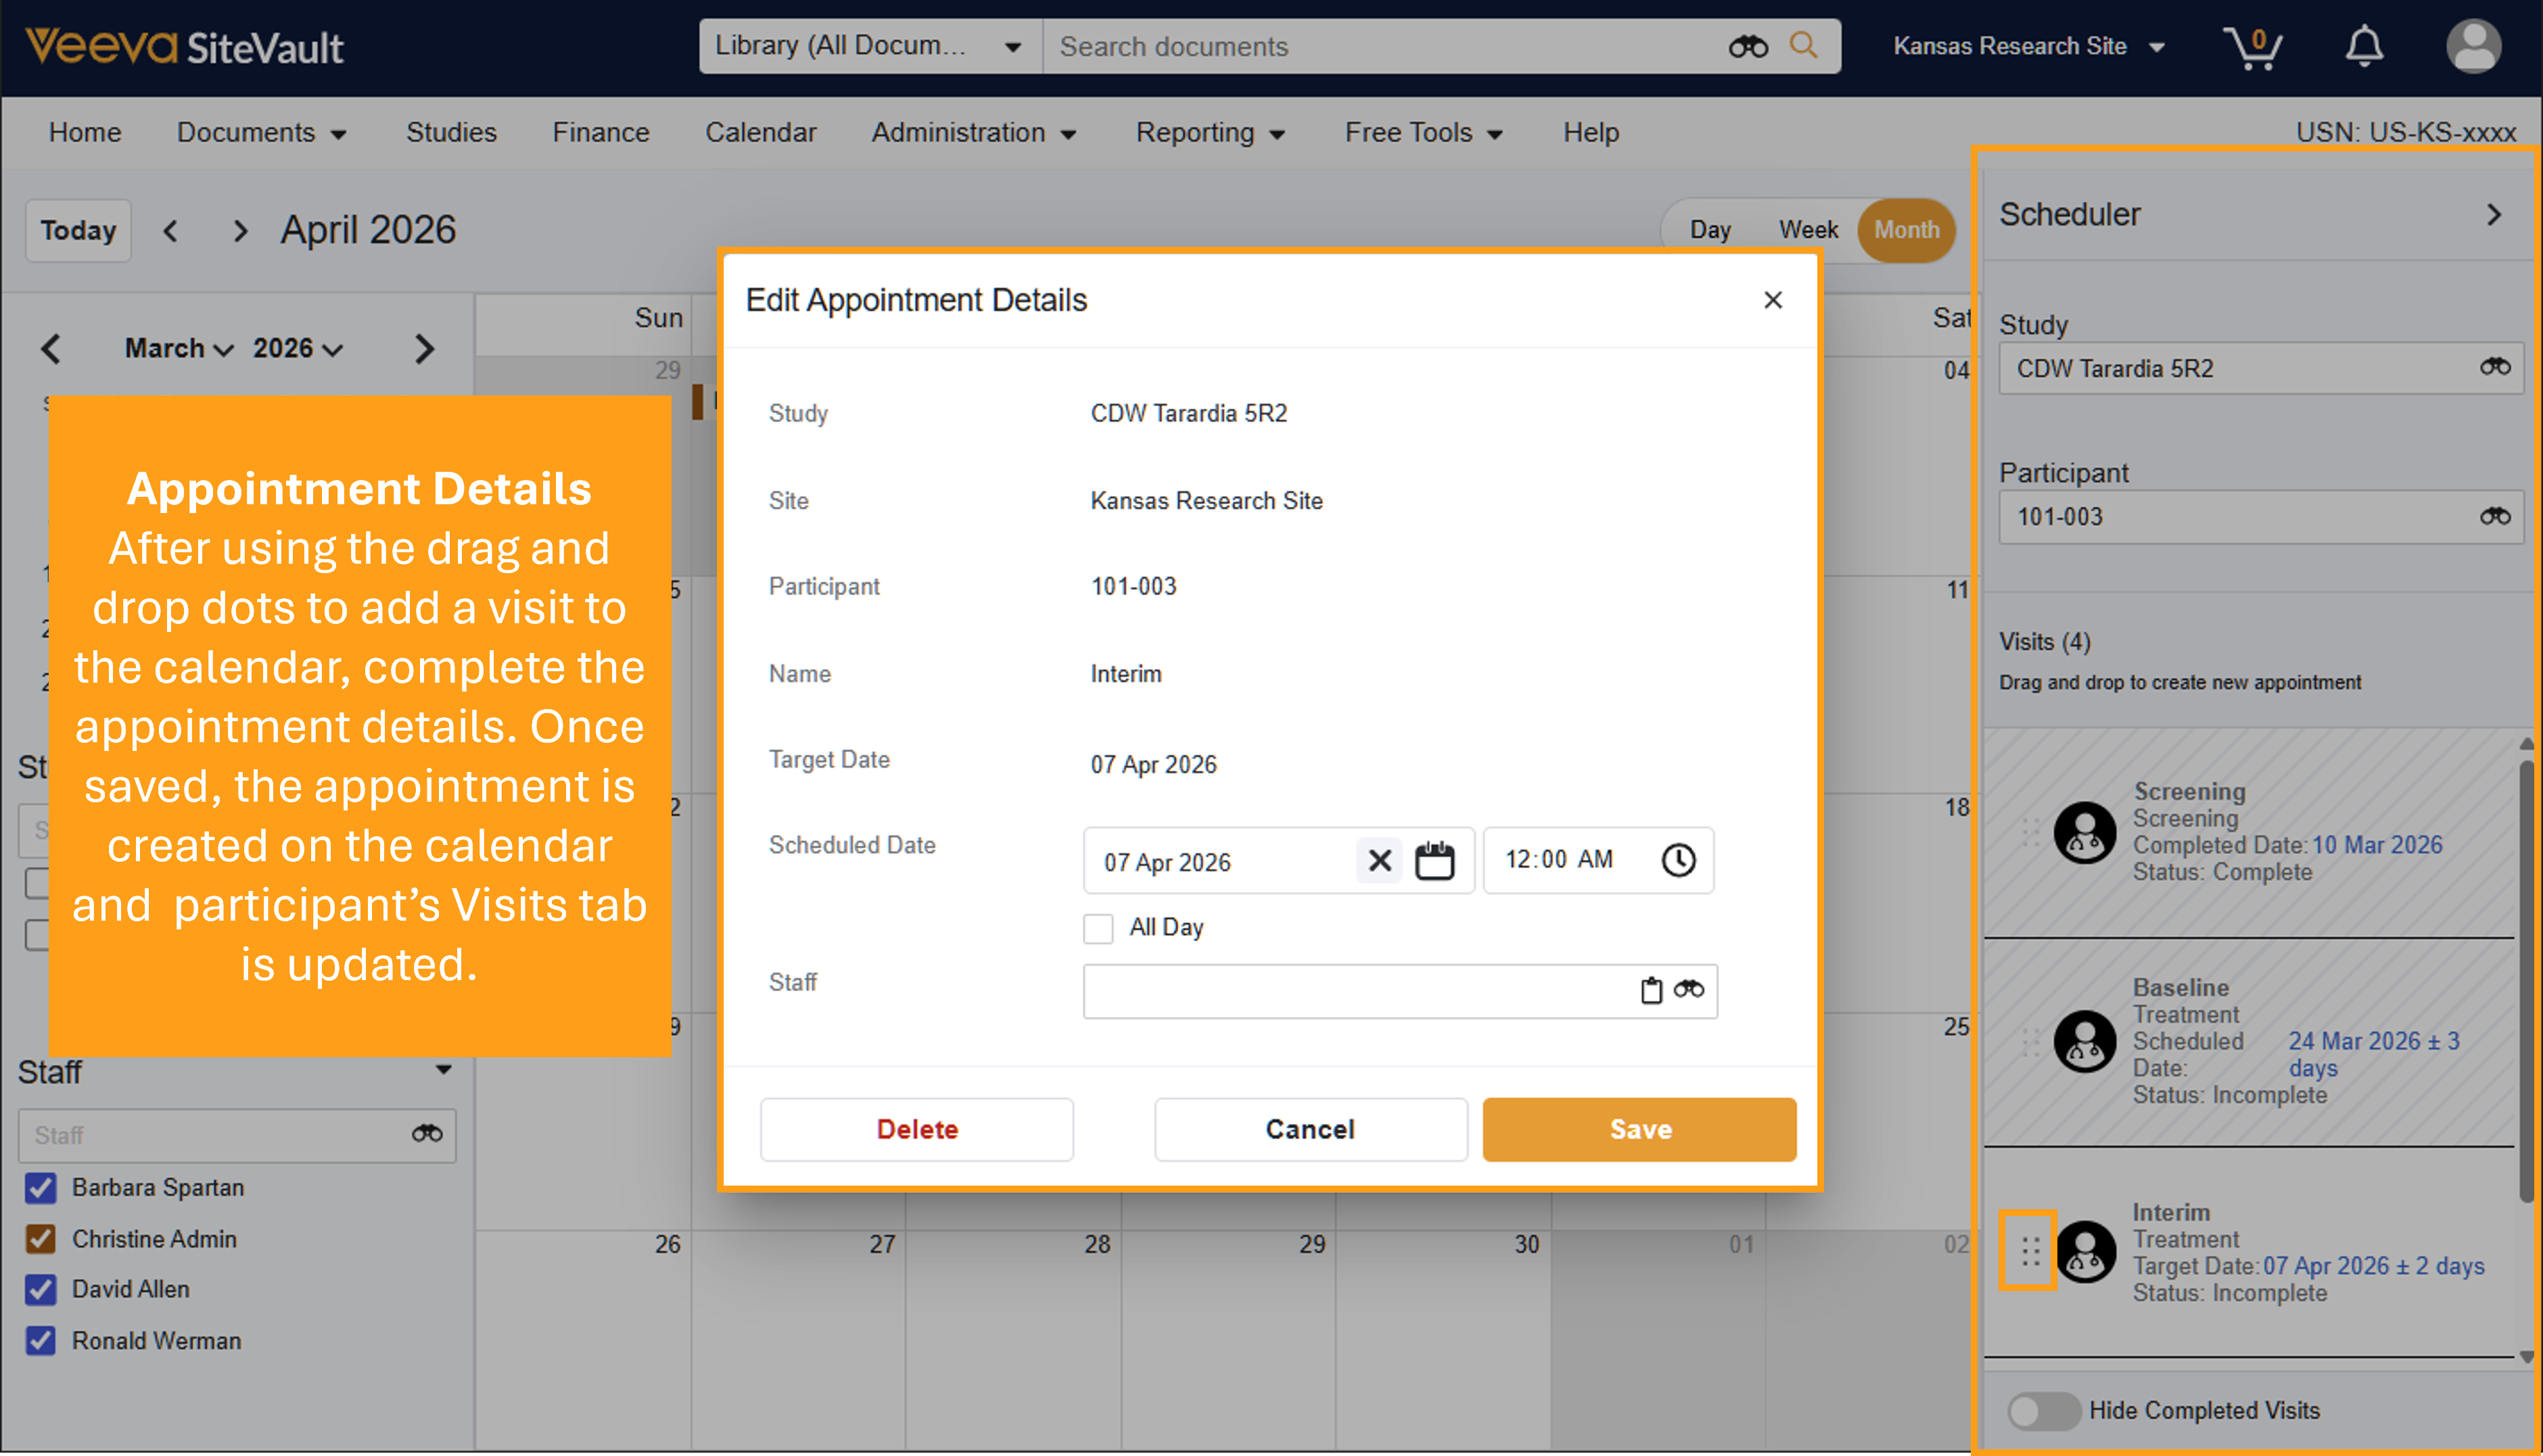The image size is (2543, 1456).
Task: Check the All Day checkbox
Action: (1098, 928)
